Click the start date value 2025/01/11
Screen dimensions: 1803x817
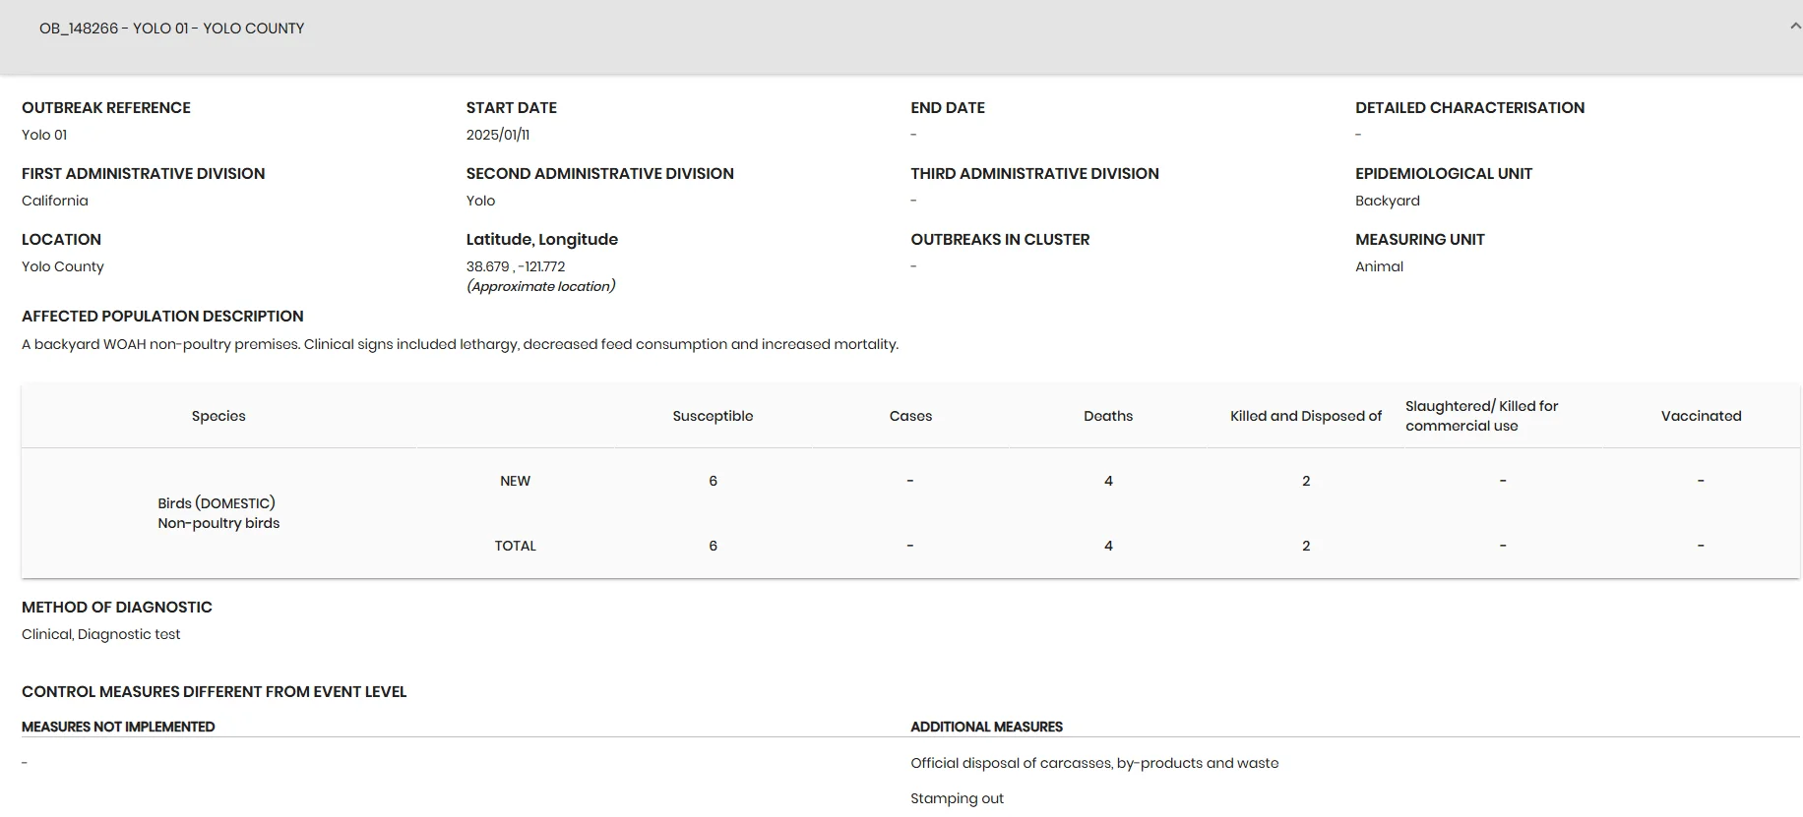click(x=498, y=135)
